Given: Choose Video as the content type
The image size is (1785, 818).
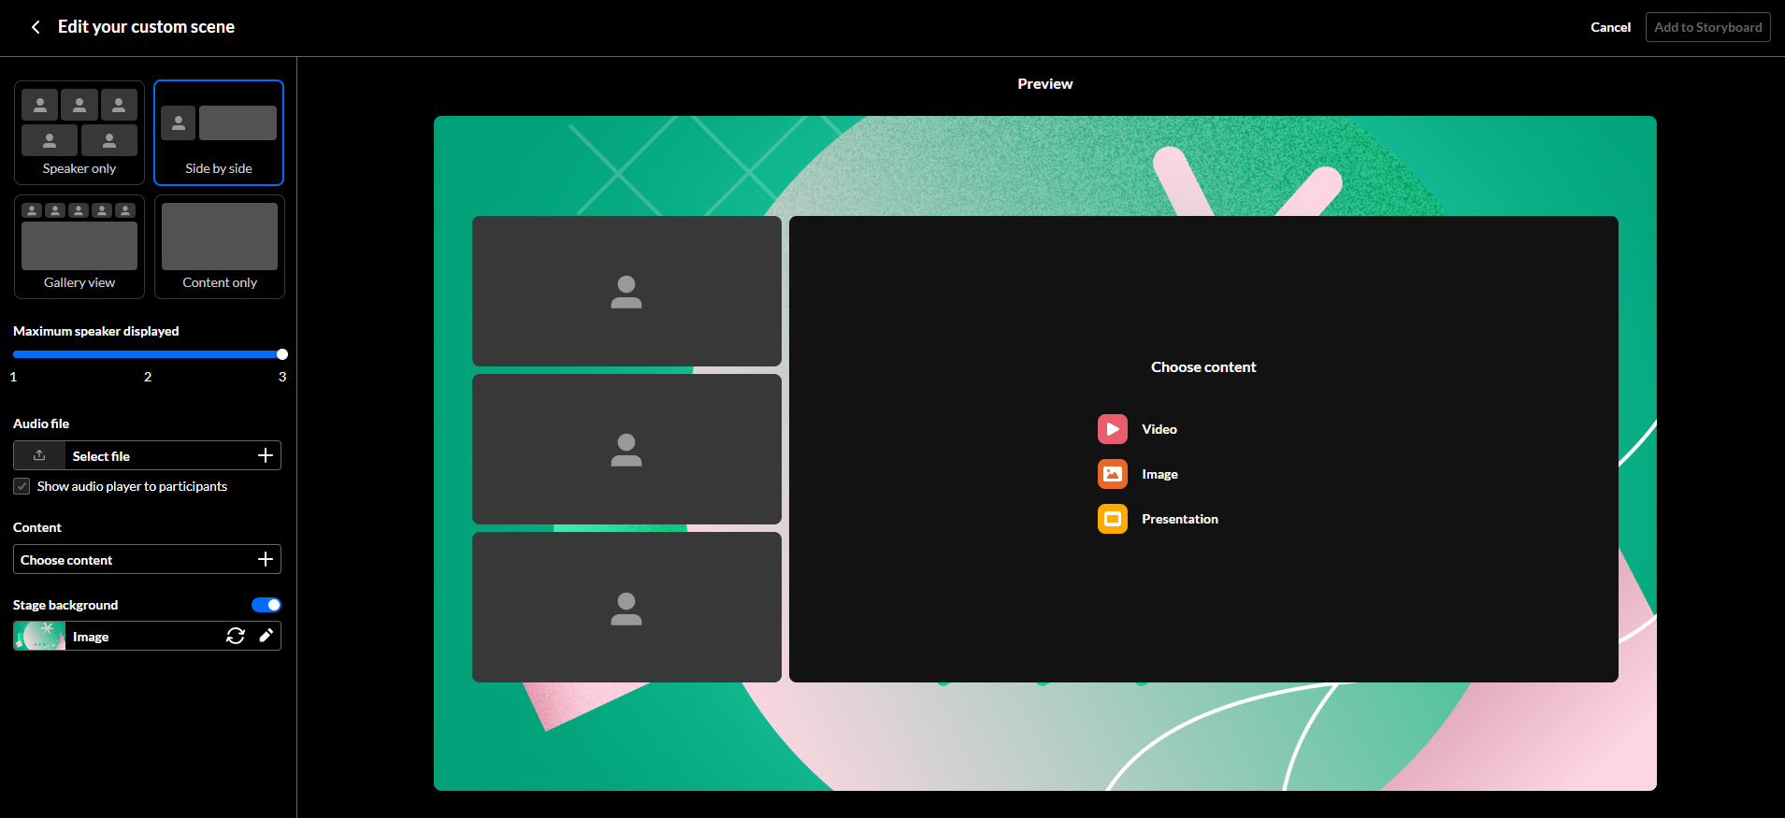Looking at the screenshot, I should (1159, 429).
